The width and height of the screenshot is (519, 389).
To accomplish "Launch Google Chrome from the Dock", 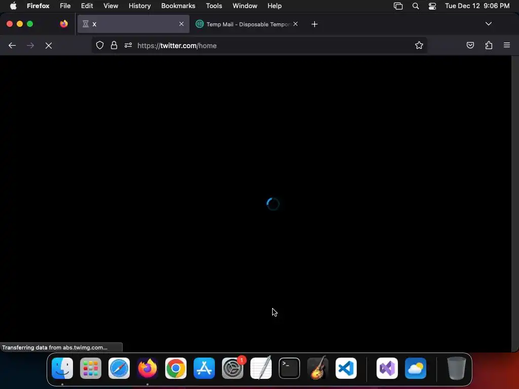I will 176,368.
